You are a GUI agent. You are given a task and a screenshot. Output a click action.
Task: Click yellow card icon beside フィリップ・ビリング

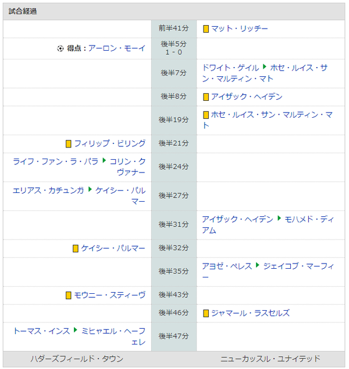coord(68,144)
